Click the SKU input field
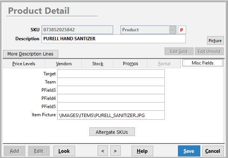The width and height of the screenshot is (228, 158). click(77, 30)
